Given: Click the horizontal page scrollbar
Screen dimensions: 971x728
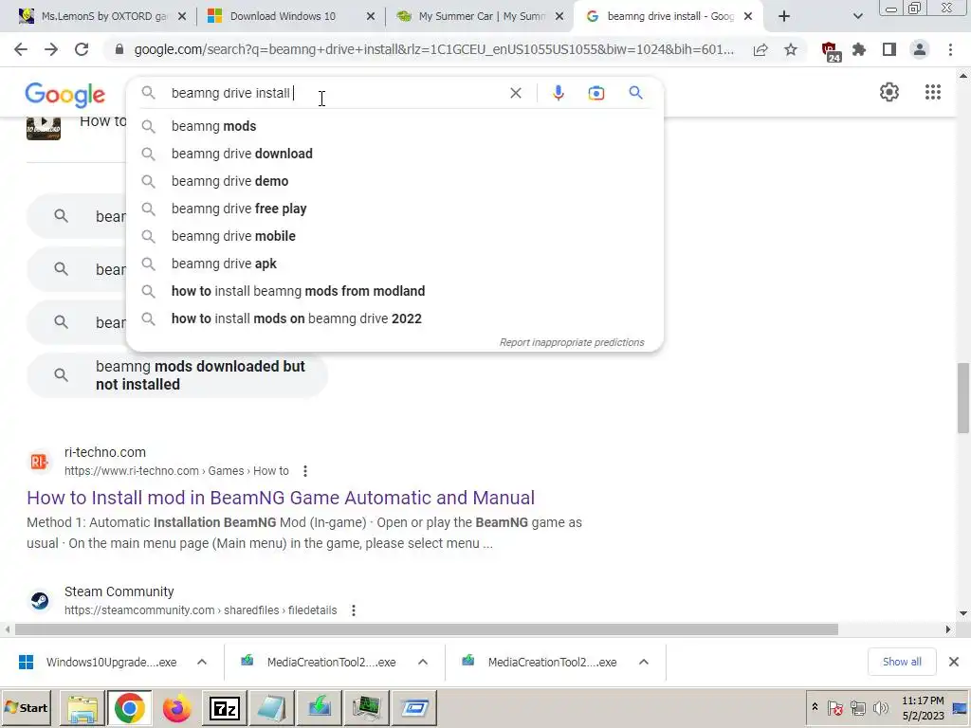Looking at the screenshot, I should coord(426,629).
